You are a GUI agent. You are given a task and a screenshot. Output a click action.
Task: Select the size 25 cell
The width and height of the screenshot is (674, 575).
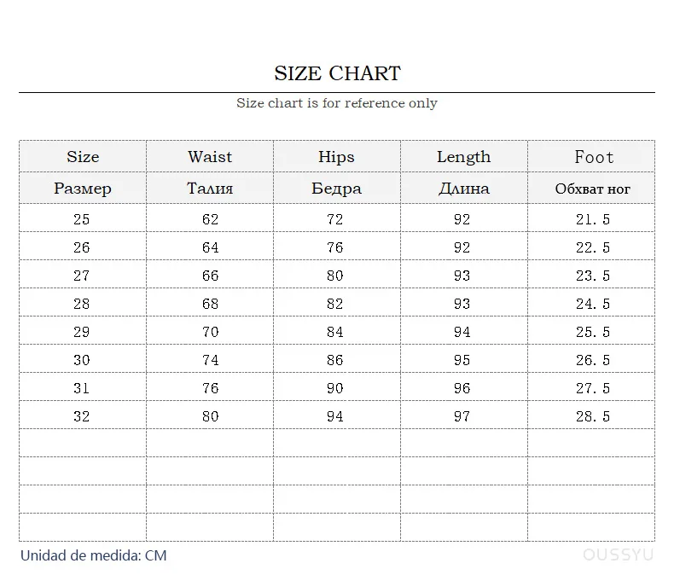[82, 219]
